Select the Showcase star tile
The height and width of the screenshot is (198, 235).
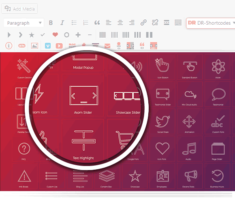(x=135, y=176)
